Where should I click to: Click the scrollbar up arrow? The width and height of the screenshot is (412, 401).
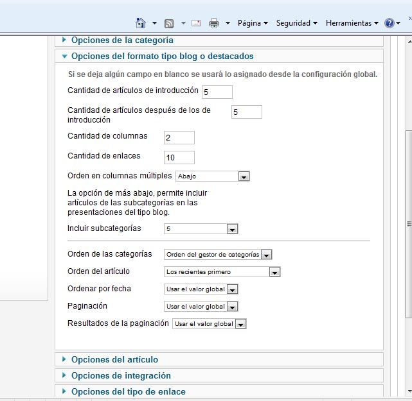pos(409,42)
